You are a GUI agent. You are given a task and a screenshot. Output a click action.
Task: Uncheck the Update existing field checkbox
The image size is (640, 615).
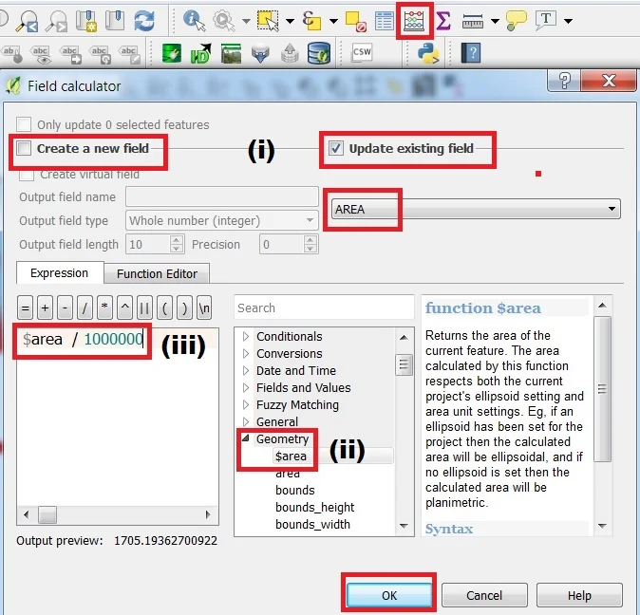pos(336,148)
